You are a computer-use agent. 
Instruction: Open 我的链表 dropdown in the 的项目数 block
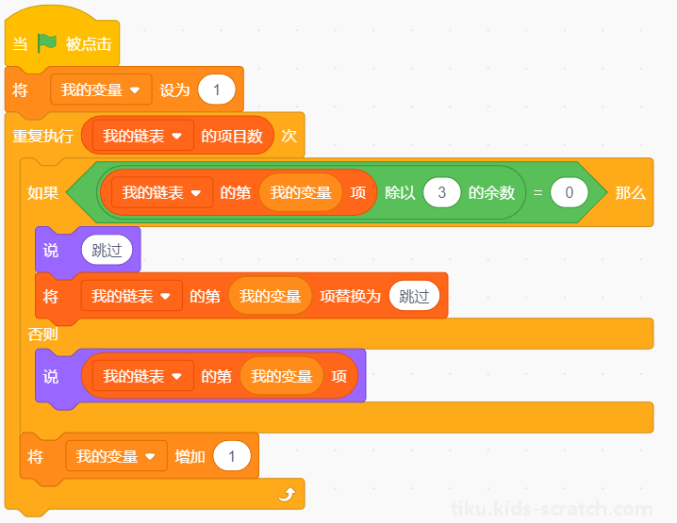click(x=143, y=136)
